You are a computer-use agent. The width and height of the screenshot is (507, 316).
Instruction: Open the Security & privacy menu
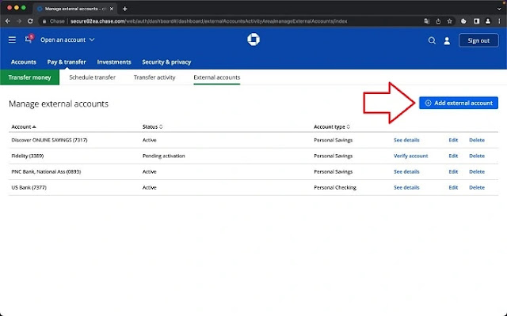tap(166, 62)
